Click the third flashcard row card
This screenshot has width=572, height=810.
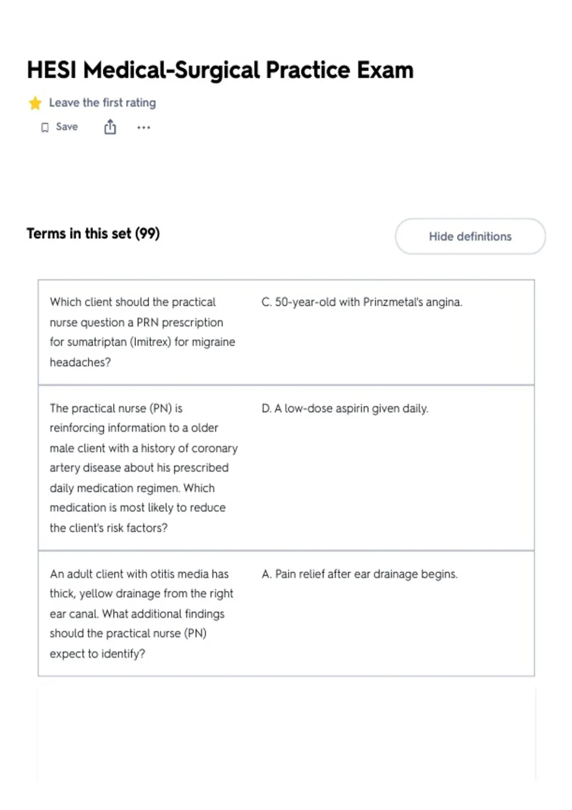(286, 614)
